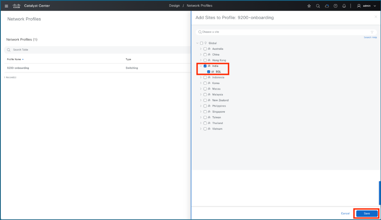381x220 pixels.
Task: Expand the China node
Action: [x=201, y=55]
